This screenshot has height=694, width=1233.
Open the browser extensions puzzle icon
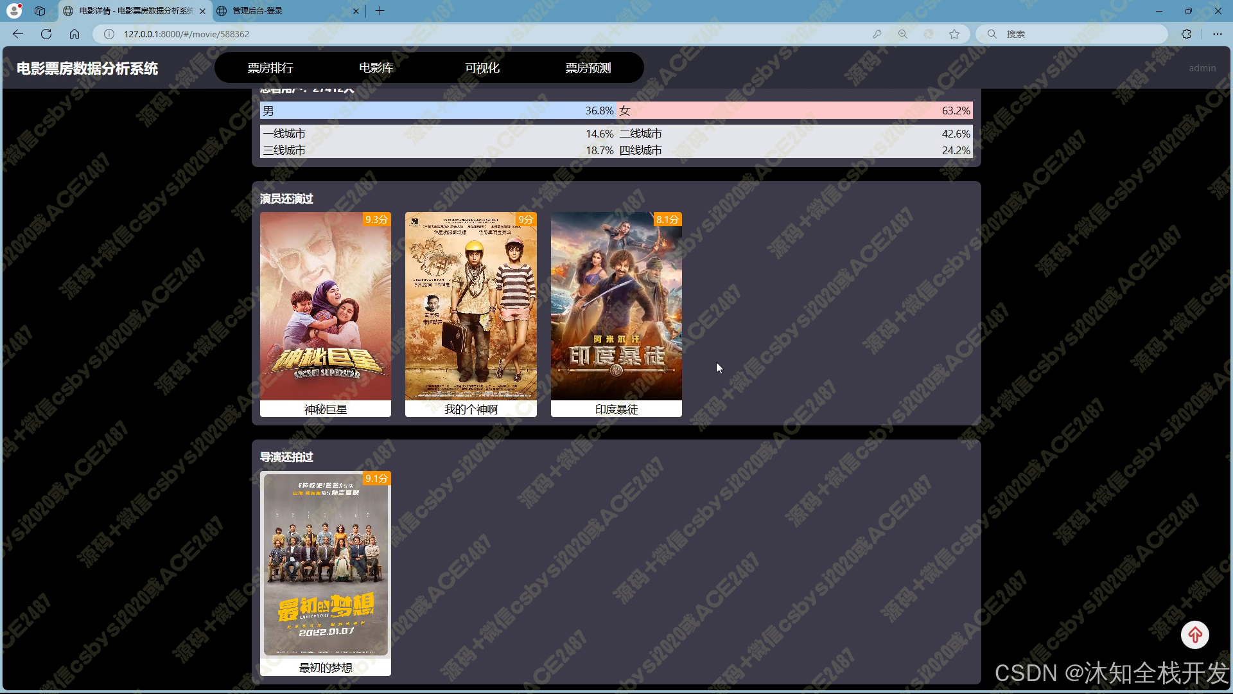pyautogui.click(x=1186, y=34)
